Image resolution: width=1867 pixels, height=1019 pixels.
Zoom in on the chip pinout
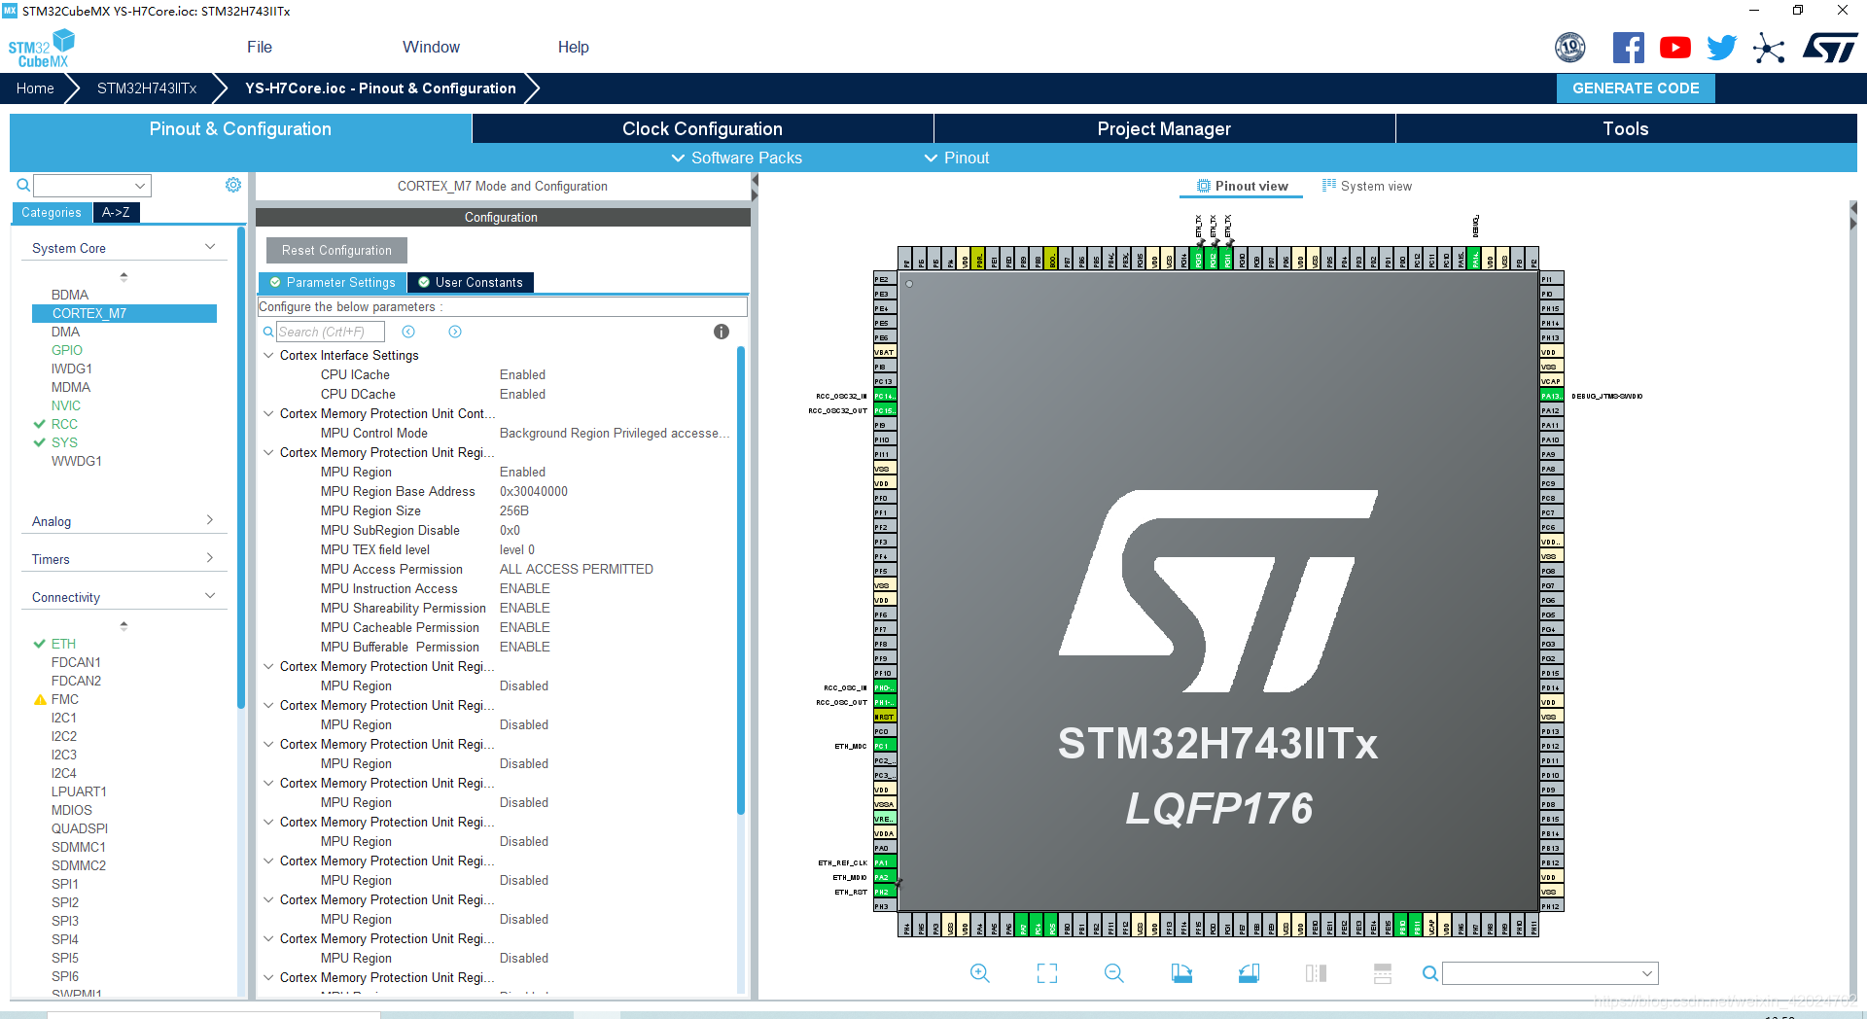979,973
